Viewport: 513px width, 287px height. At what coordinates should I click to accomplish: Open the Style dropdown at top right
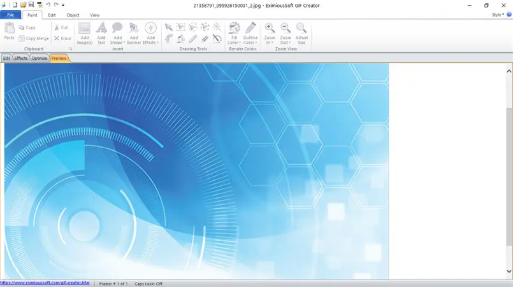[x=498, y=15]
